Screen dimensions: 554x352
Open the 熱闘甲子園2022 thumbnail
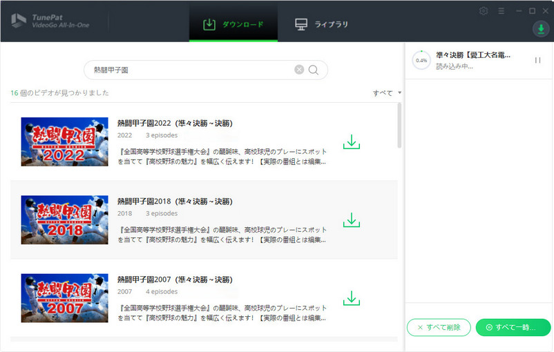(64, 142)
